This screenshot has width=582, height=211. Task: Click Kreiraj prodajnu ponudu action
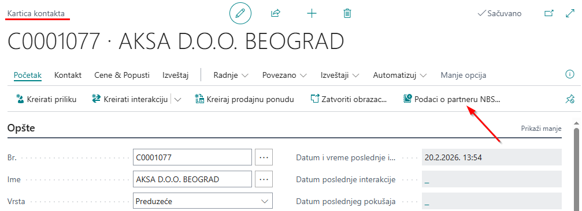click(x=244, y=99)
